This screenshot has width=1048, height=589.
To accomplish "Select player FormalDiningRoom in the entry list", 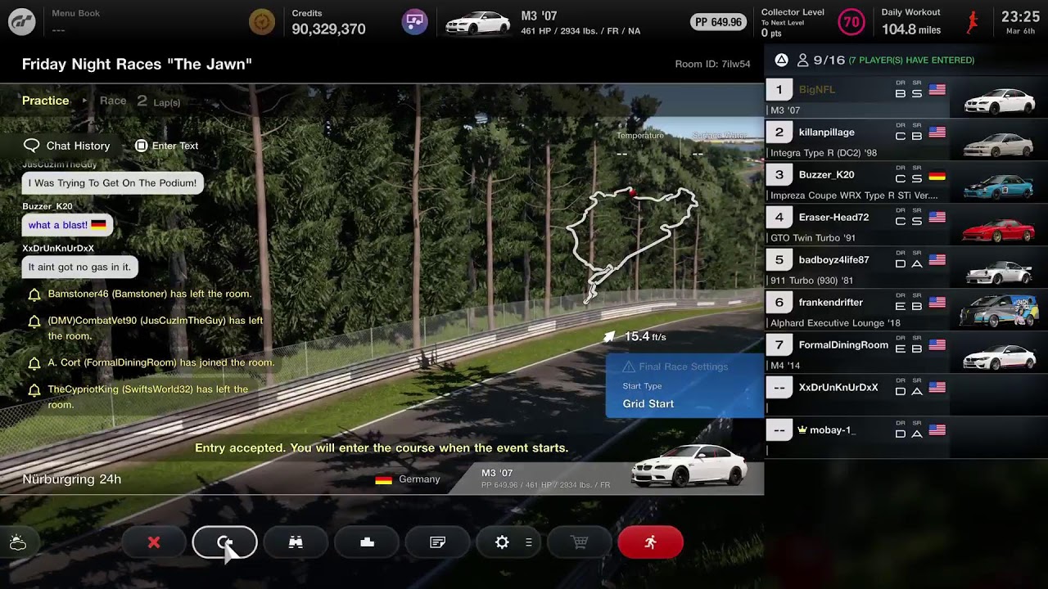I will (906, 353).
